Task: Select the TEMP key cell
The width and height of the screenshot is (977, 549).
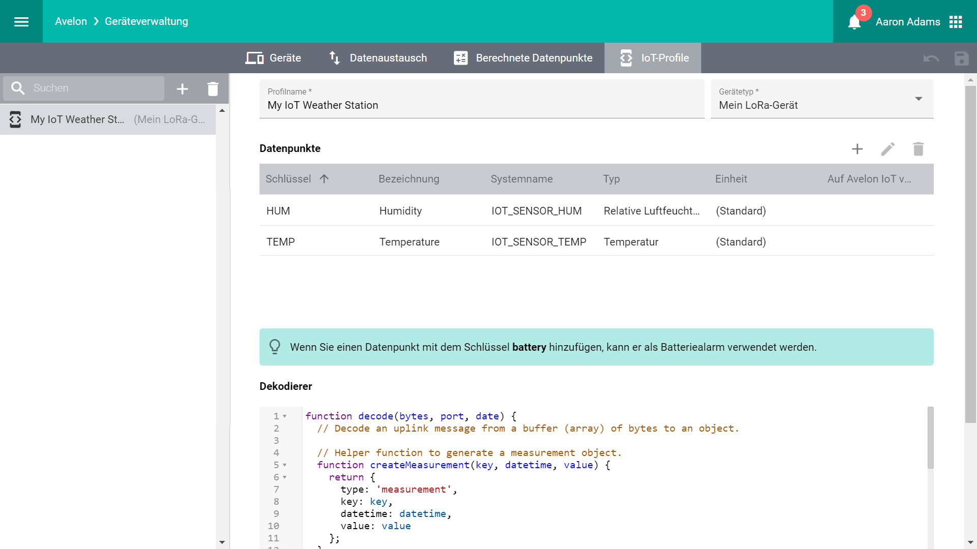Action: (280, 242)
